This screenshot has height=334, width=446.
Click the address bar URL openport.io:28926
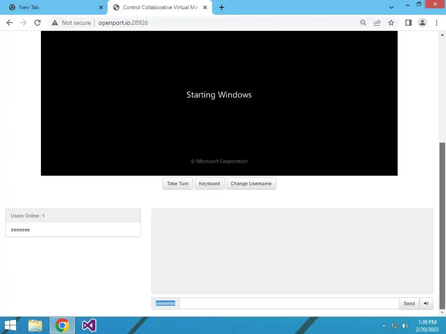(x=123, y=23)
